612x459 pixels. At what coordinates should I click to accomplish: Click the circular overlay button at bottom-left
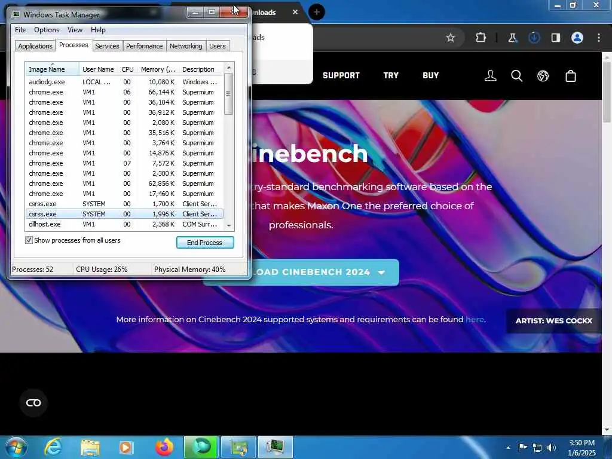pyautogui.click(x=33, y=403)
